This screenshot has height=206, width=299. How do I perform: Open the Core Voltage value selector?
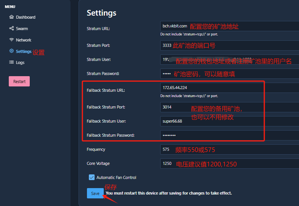[229, 163]
